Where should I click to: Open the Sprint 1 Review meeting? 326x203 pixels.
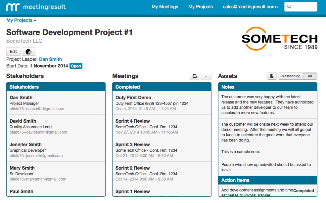point(162,191)
